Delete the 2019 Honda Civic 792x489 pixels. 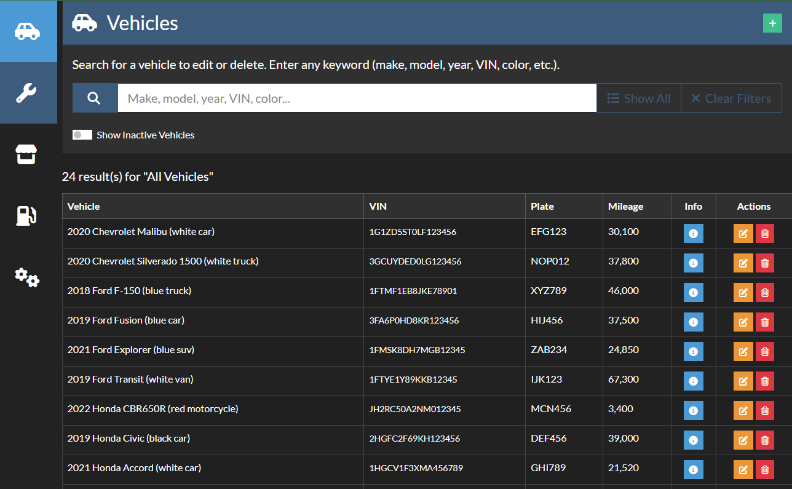click(765, 440)
